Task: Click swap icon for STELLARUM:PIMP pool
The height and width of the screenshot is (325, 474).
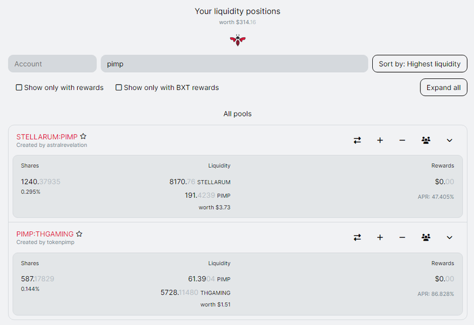Action: [357, 140]
